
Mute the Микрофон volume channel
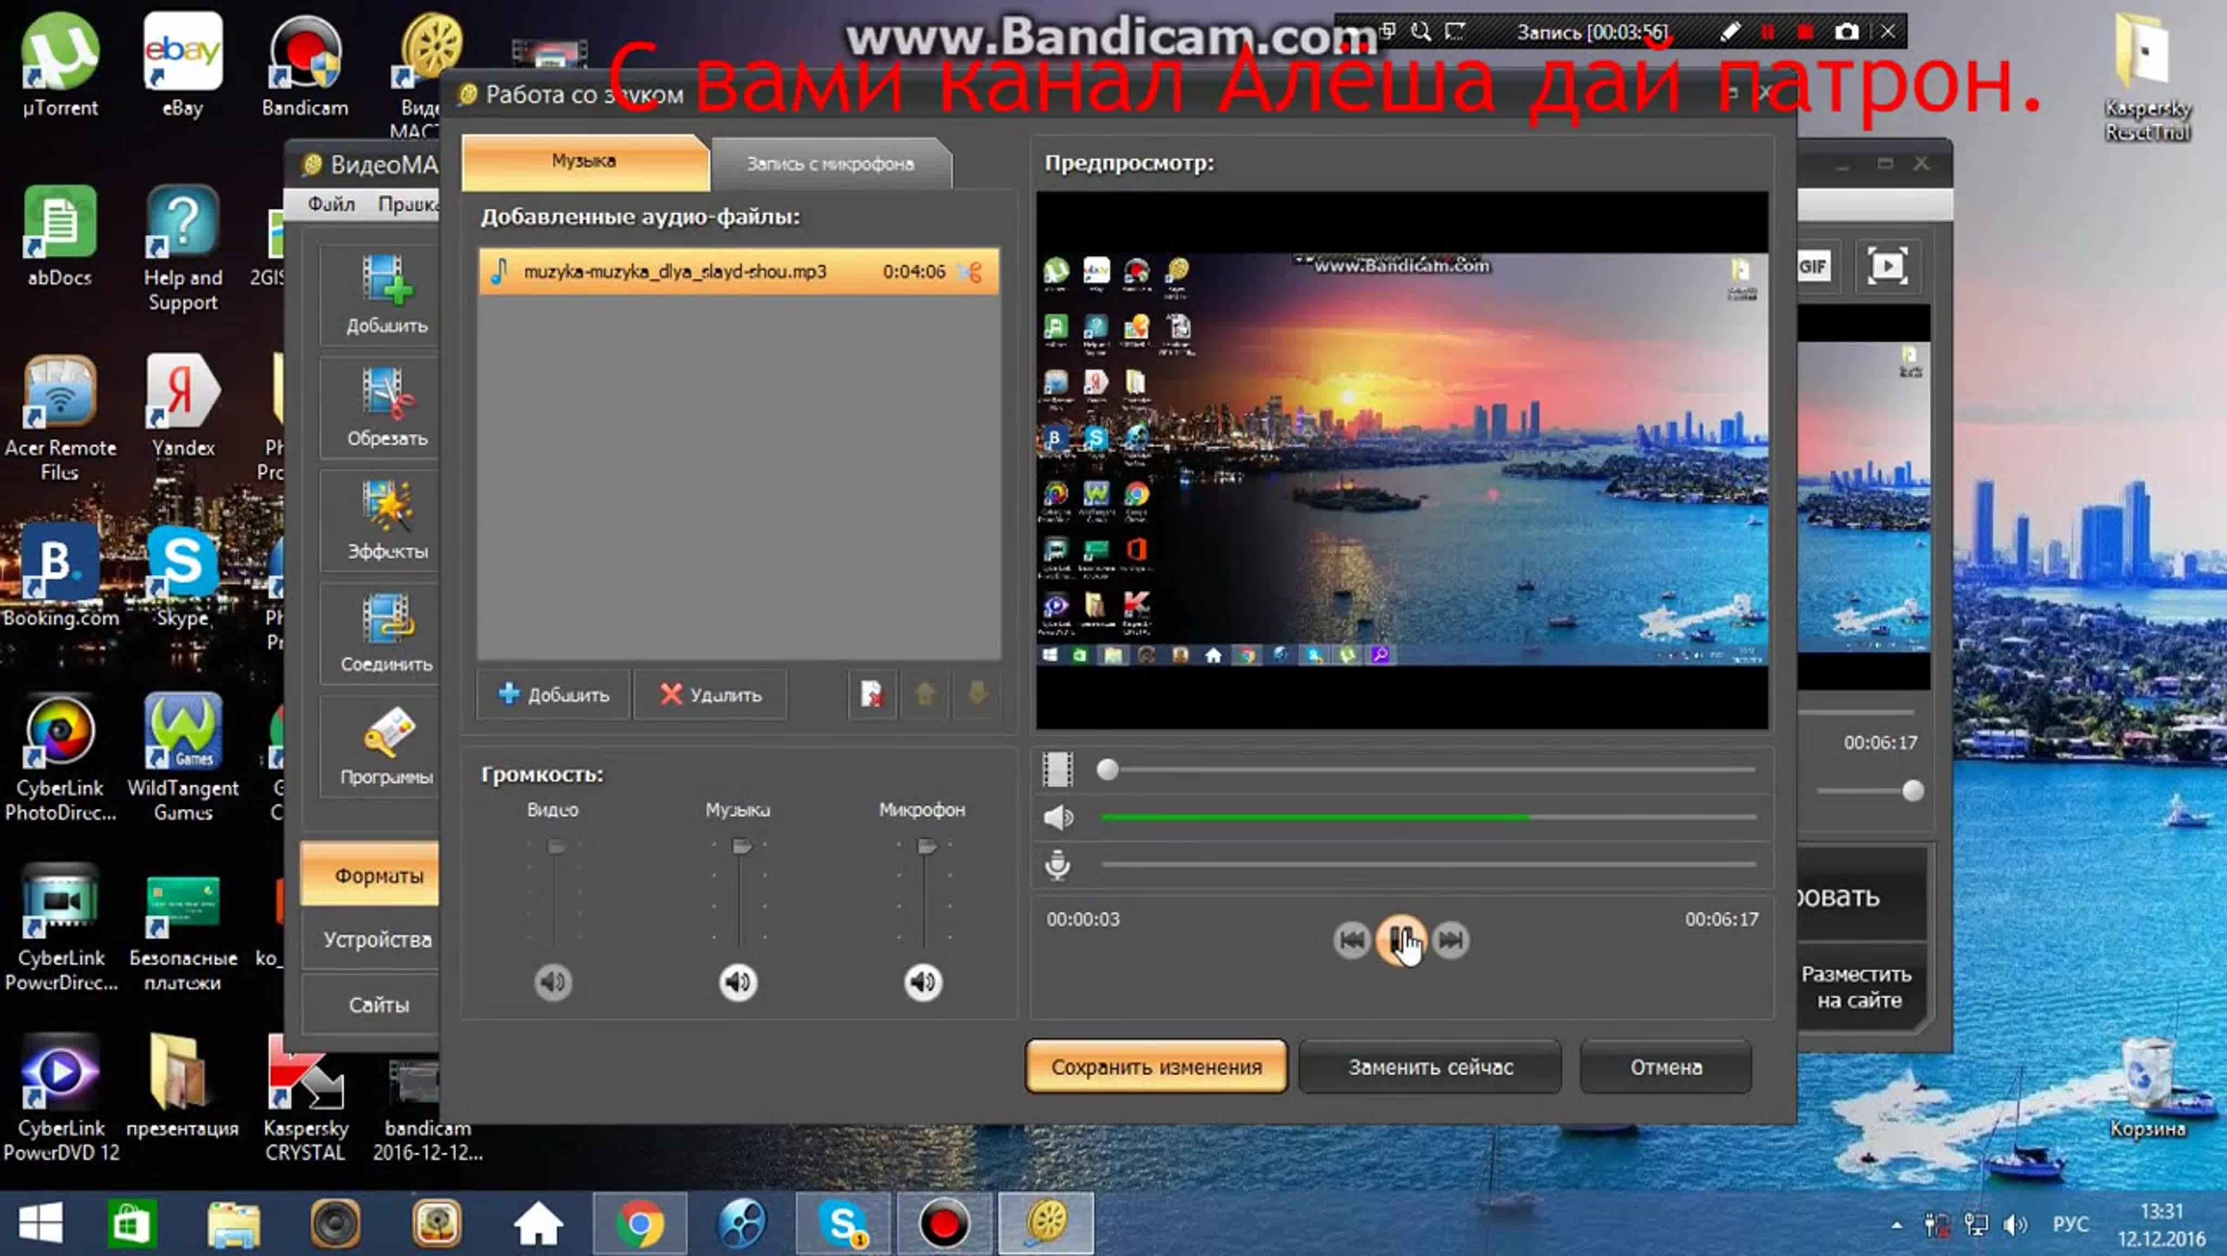click(923, 982)
